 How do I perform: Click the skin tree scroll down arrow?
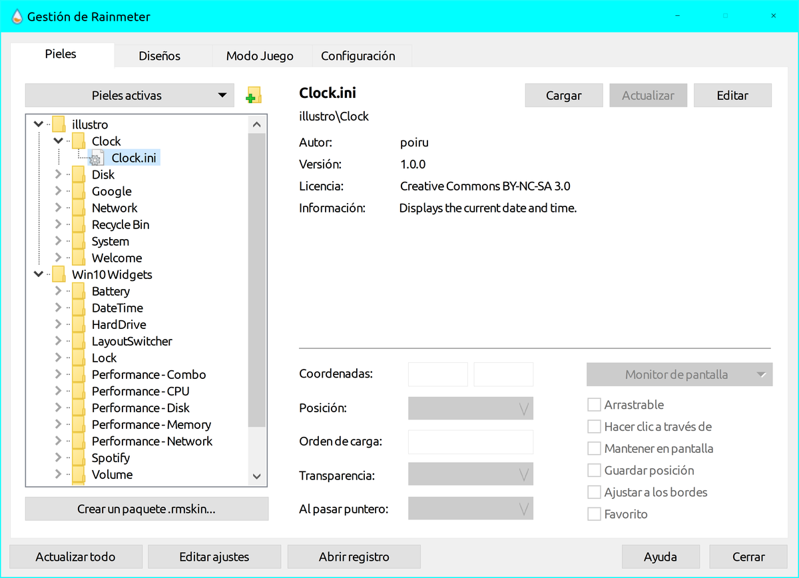[x=256, y=476]
